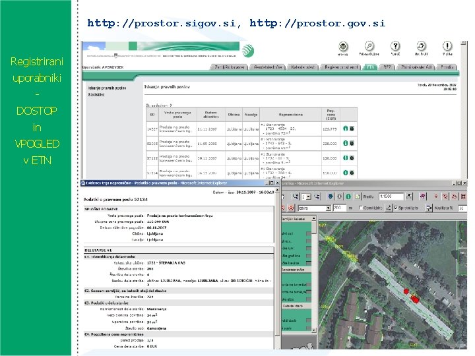Click the grey info icon in Grafika toolbar
Screen dimensions: 475x356
click(x=339, y=196)
